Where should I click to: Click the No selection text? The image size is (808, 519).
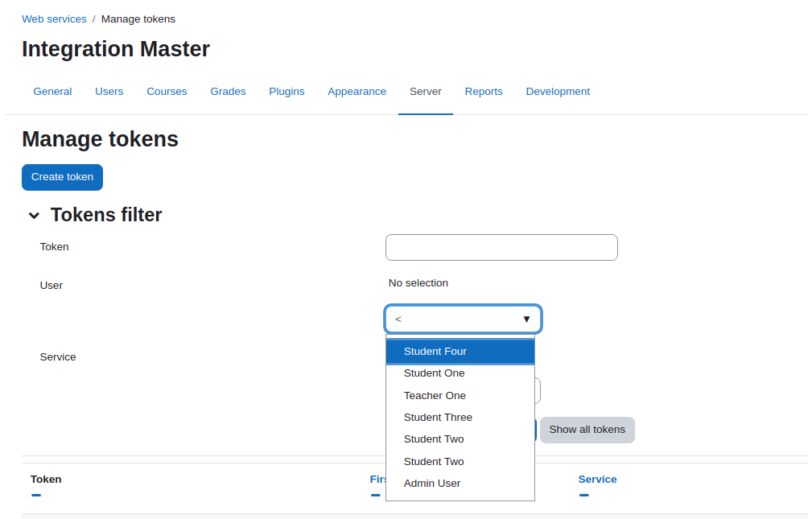click(418, 283)
